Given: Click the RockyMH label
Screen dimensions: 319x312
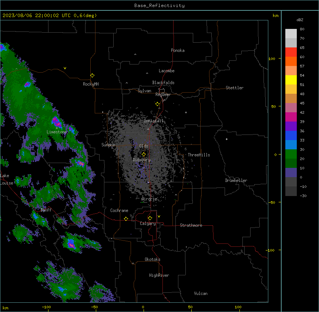Looking at the screenshot, I should click(x=91, y=84).
